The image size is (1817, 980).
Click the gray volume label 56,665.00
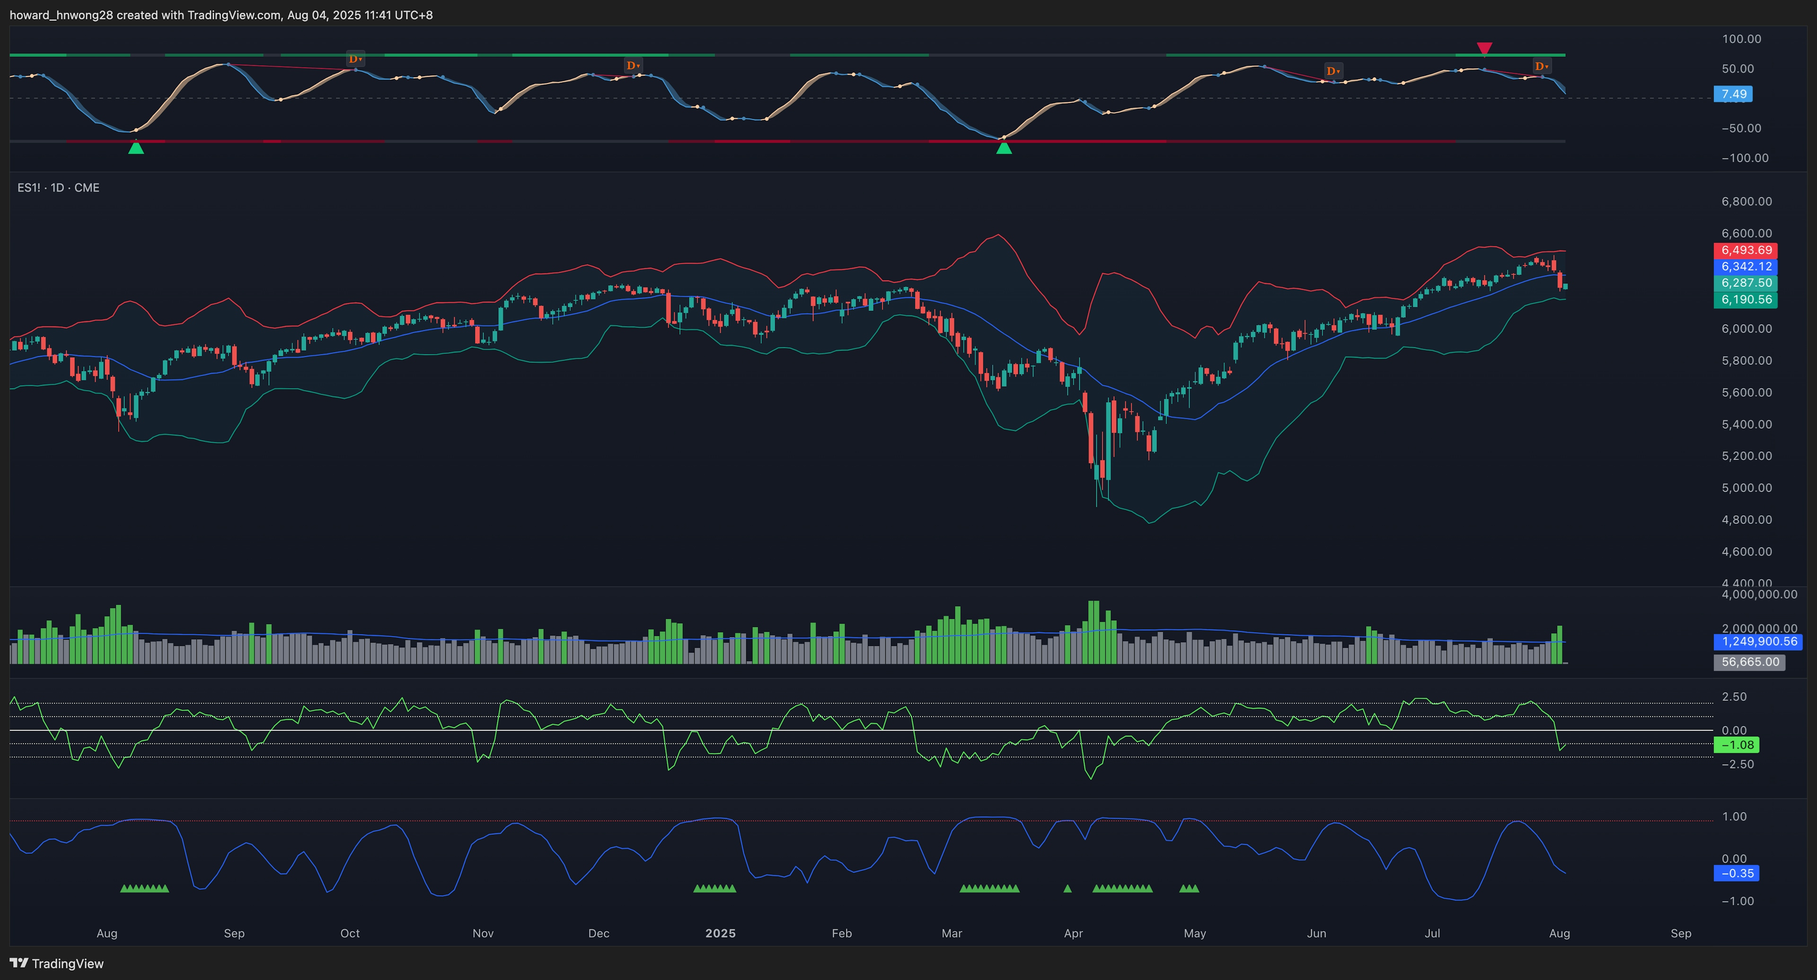(1750, 662)
